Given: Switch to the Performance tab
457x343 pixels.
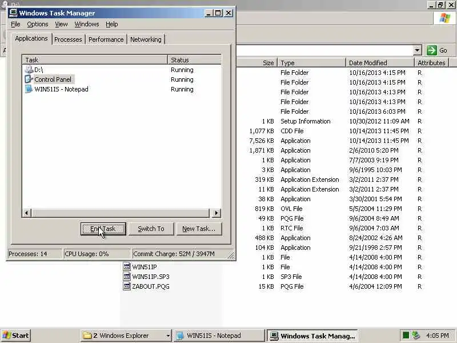Looking at the screenshot, I should point(106,39).
